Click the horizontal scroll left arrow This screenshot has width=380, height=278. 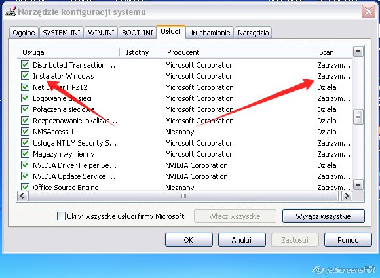click(22, 196)
